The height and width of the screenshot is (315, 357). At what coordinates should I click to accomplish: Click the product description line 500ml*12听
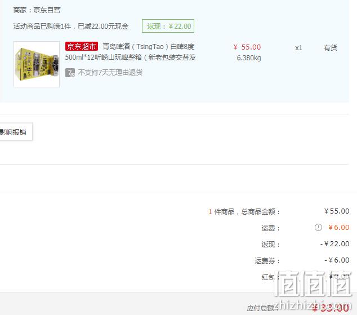click(131, 57)
